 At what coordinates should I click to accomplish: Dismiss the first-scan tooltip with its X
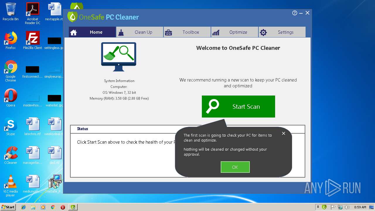tap(283, 133)
